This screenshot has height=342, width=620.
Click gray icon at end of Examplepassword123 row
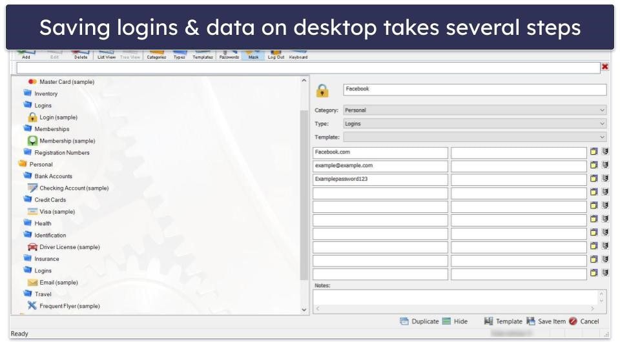(605, 178)
